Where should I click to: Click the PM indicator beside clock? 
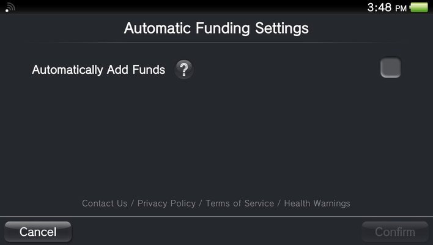[401, 9]
